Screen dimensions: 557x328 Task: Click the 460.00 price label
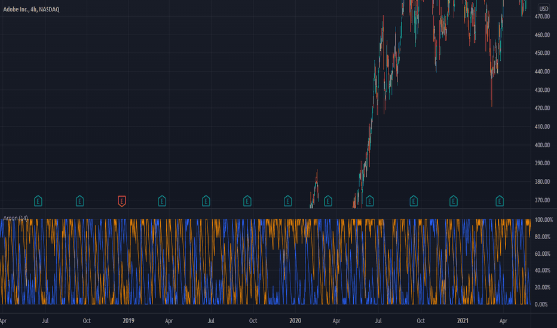pyautogui.click(x=542, y=35)
